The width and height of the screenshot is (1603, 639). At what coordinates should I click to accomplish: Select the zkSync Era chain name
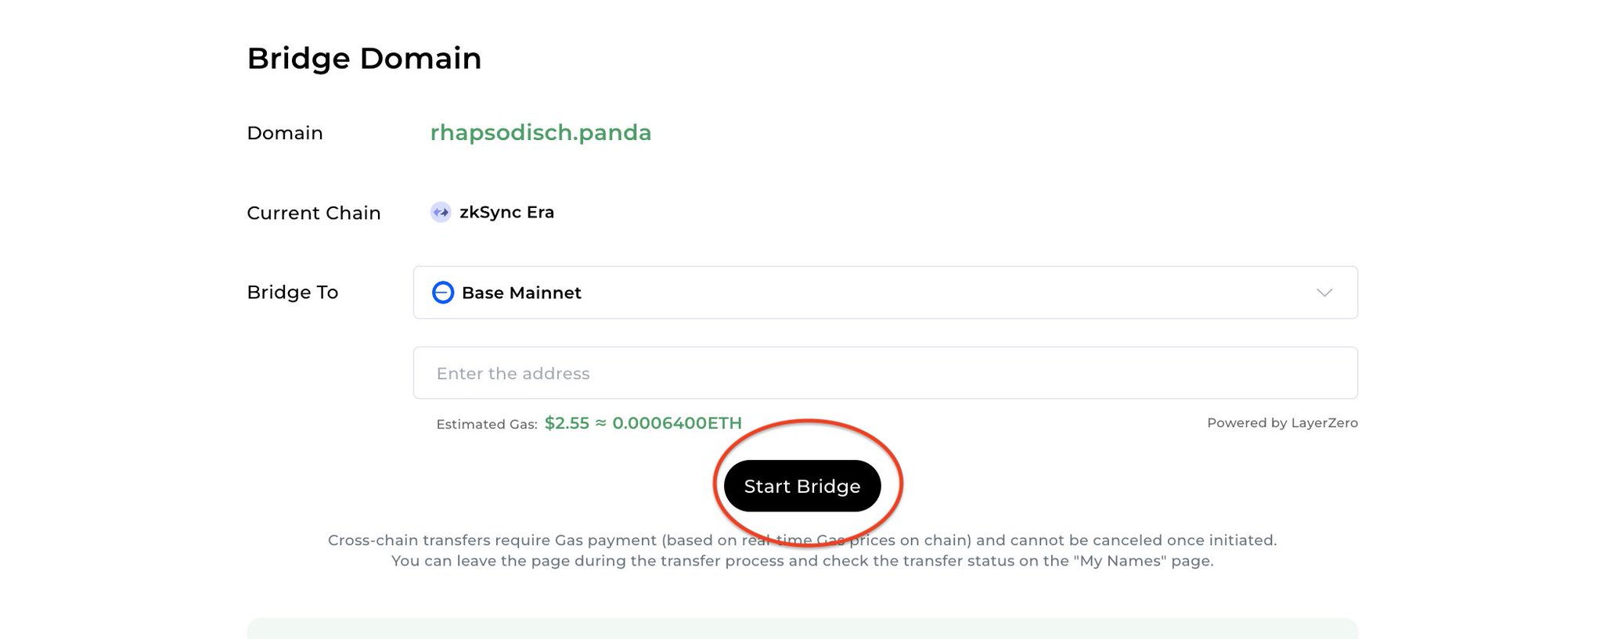click(x=506, y=212)
